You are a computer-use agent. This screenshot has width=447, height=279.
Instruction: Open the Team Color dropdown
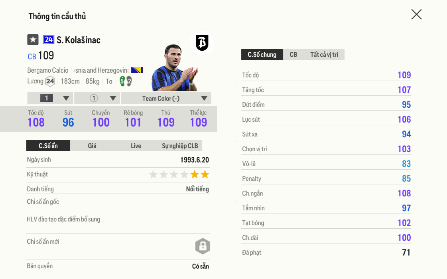(166, 98)
